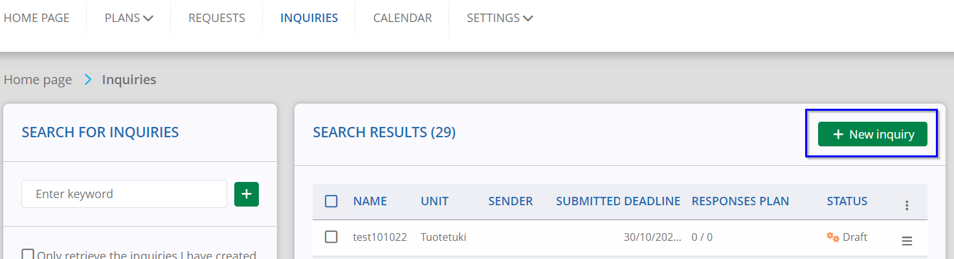Click the breadcrumb chevron arrow icon
Image resolution: width=954 pixels, height=259 pixels.
coord(88,80)
